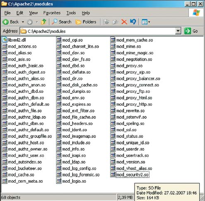Screen dimensions: 205x201
Task: Select file name mod_auth_digest.so
Action: pos(27,72)
